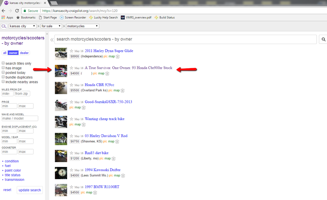Viewport: 327px width, 200px height.
Task: Open 2011 Harley Dyna Super Glide listing
Action: click(109, 51)
